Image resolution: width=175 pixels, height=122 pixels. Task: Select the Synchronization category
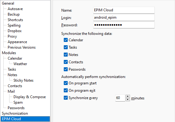pyautogui.click(x=15, y=113)
